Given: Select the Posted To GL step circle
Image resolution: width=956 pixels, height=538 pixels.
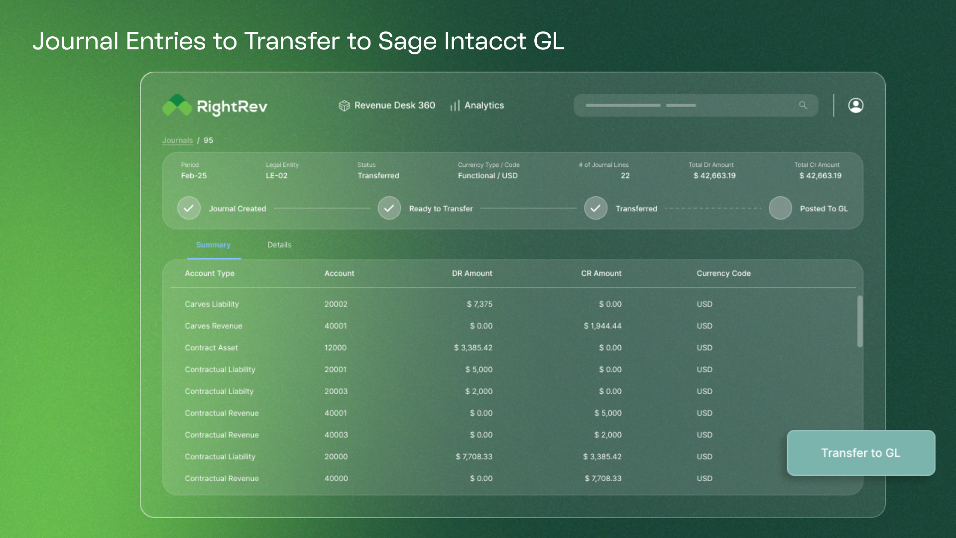Looking at the screenshot, I should (x=780, y=208).
